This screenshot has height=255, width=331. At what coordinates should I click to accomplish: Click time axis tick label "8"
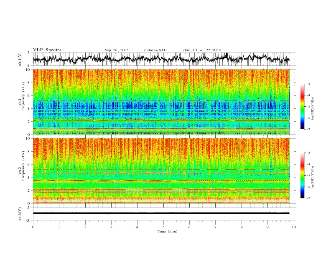pos(242,227)
